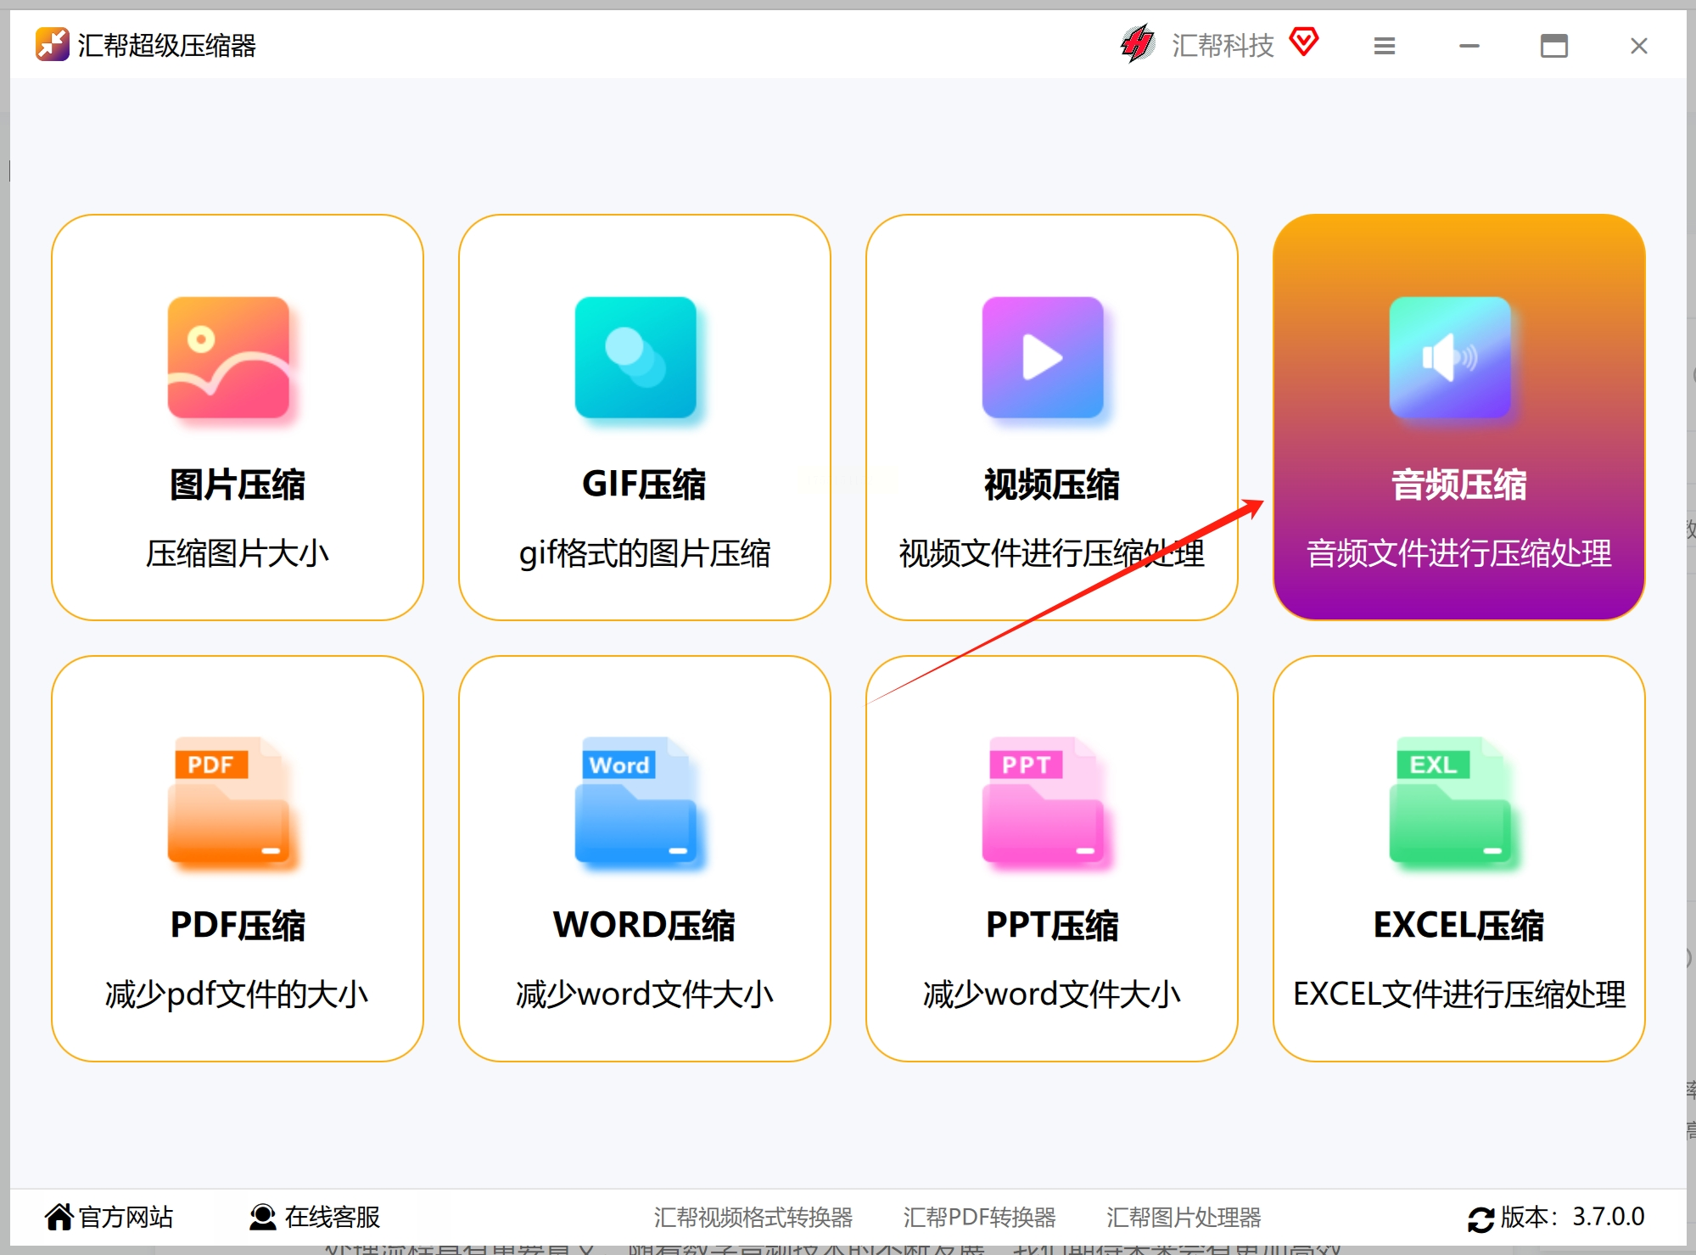
Task: Click the version refresh icon
Action: (x=1481, y=1219)
